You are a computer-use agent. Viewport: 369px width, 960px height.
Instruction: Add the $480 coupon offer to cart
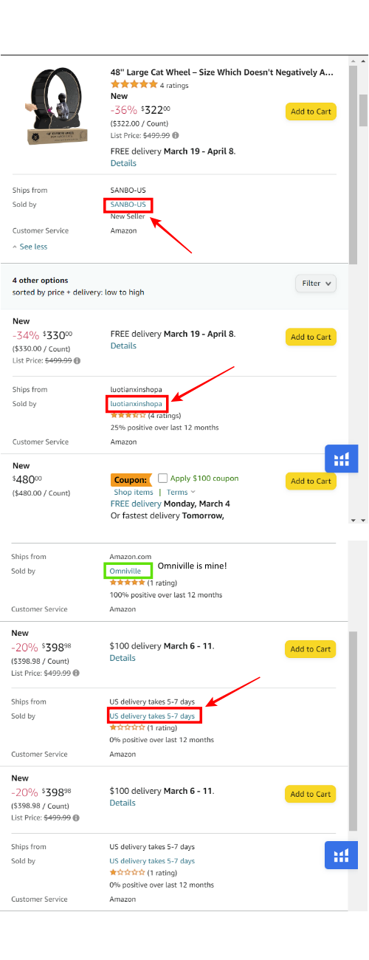tap(311, 481)
